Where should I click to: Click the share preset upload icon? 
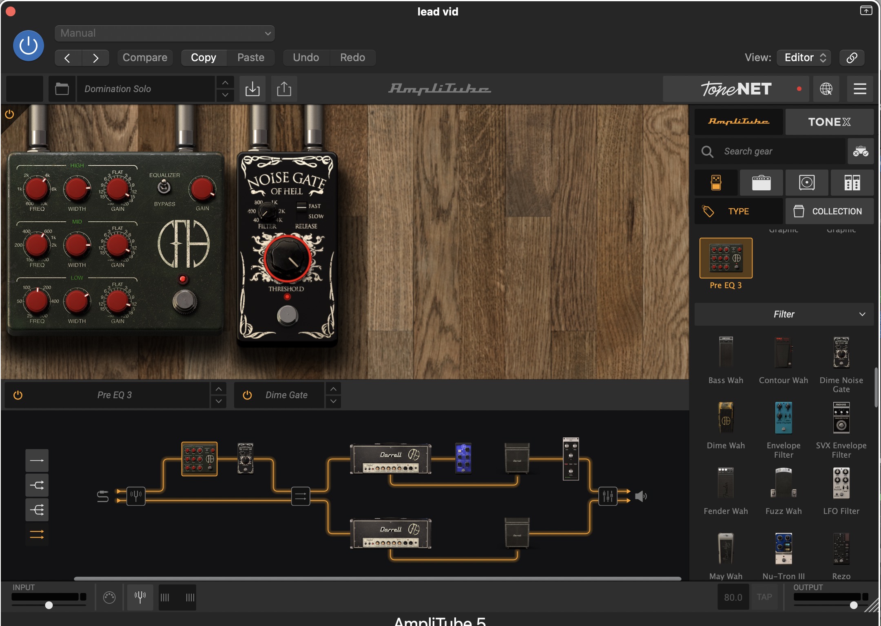coord(284,89)
